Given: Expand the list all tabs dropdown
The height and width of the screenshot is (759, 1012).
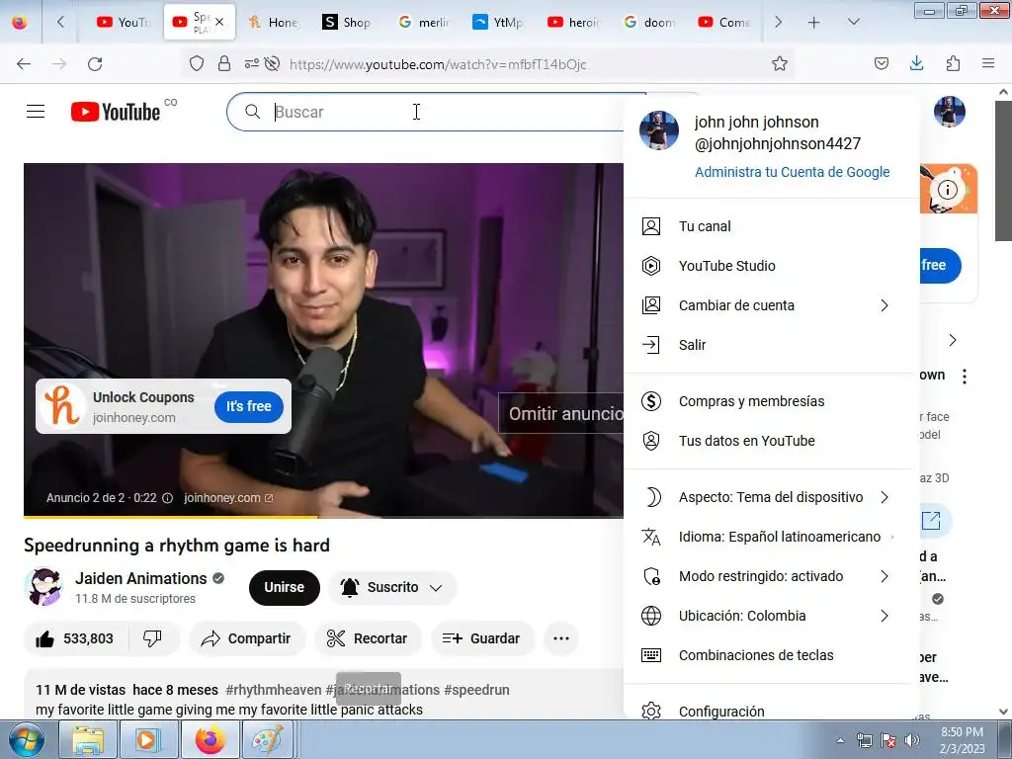Looking at the screenshot, I should pyautogui.click(x=853, y=22).
